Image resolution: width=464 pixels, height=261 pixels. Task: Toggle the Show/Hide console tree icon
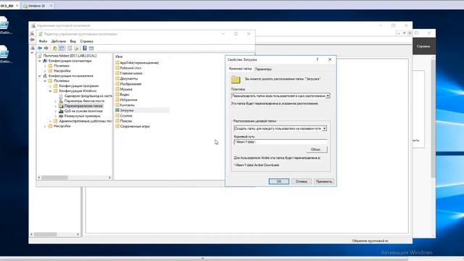62,49
